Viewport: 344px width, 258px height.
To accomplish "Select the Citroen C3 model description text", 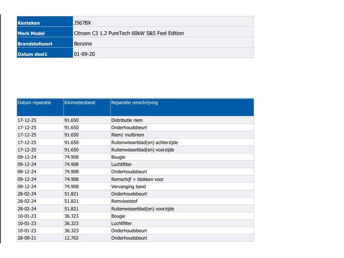I will (x=129, y=33).
